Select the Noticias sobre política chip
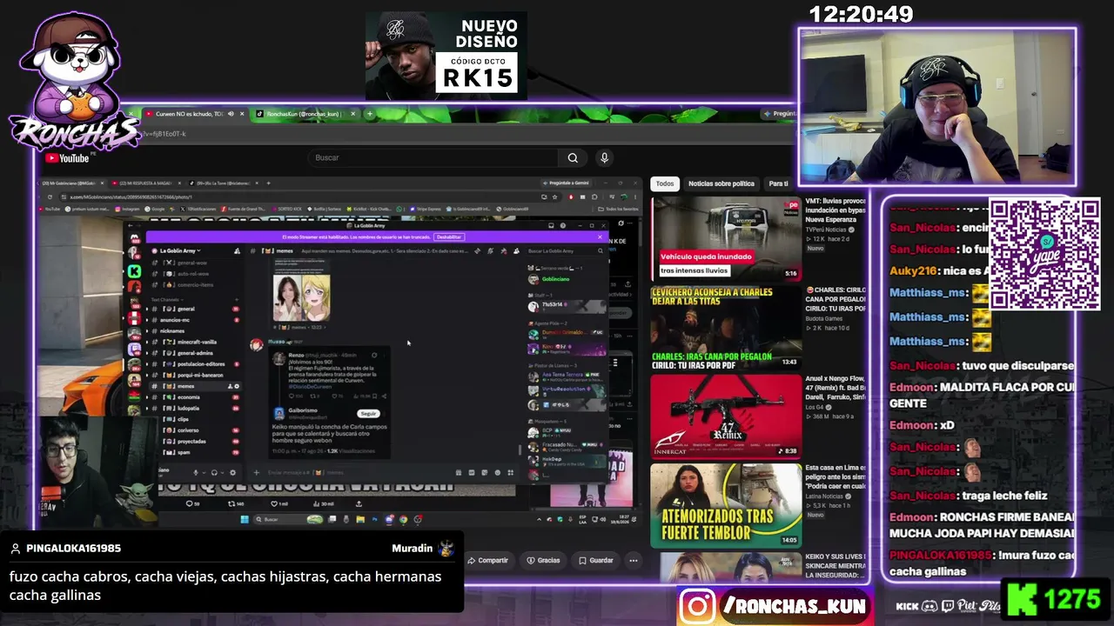1114x626 pixels. point(721,183)
